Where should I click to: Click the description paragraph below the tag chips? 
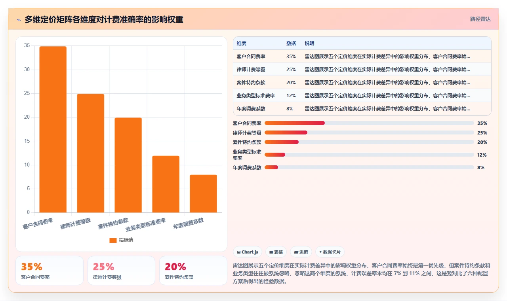(x=362, y=273)
